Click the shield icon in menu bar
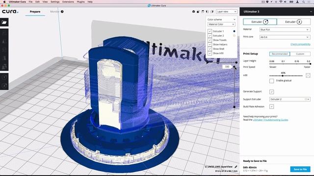 (x=267, y=2)
